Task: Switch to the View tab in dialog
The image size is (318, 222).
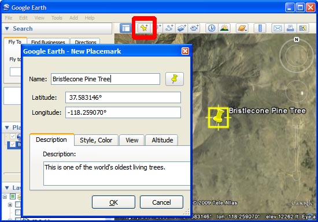Action: (132, 140)
